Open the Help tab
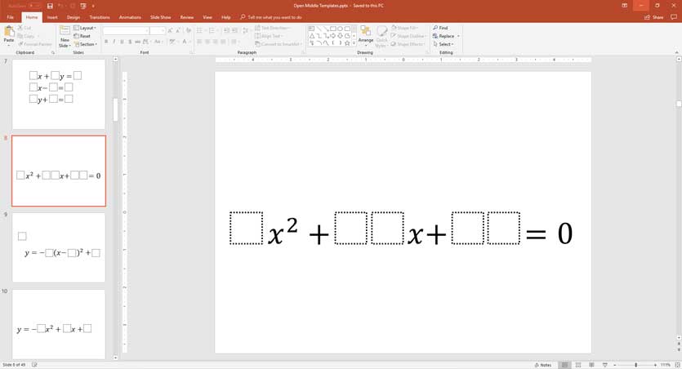The height and width of the screenshot is (369, 682). pyautogui.click(x=225, y=17)
